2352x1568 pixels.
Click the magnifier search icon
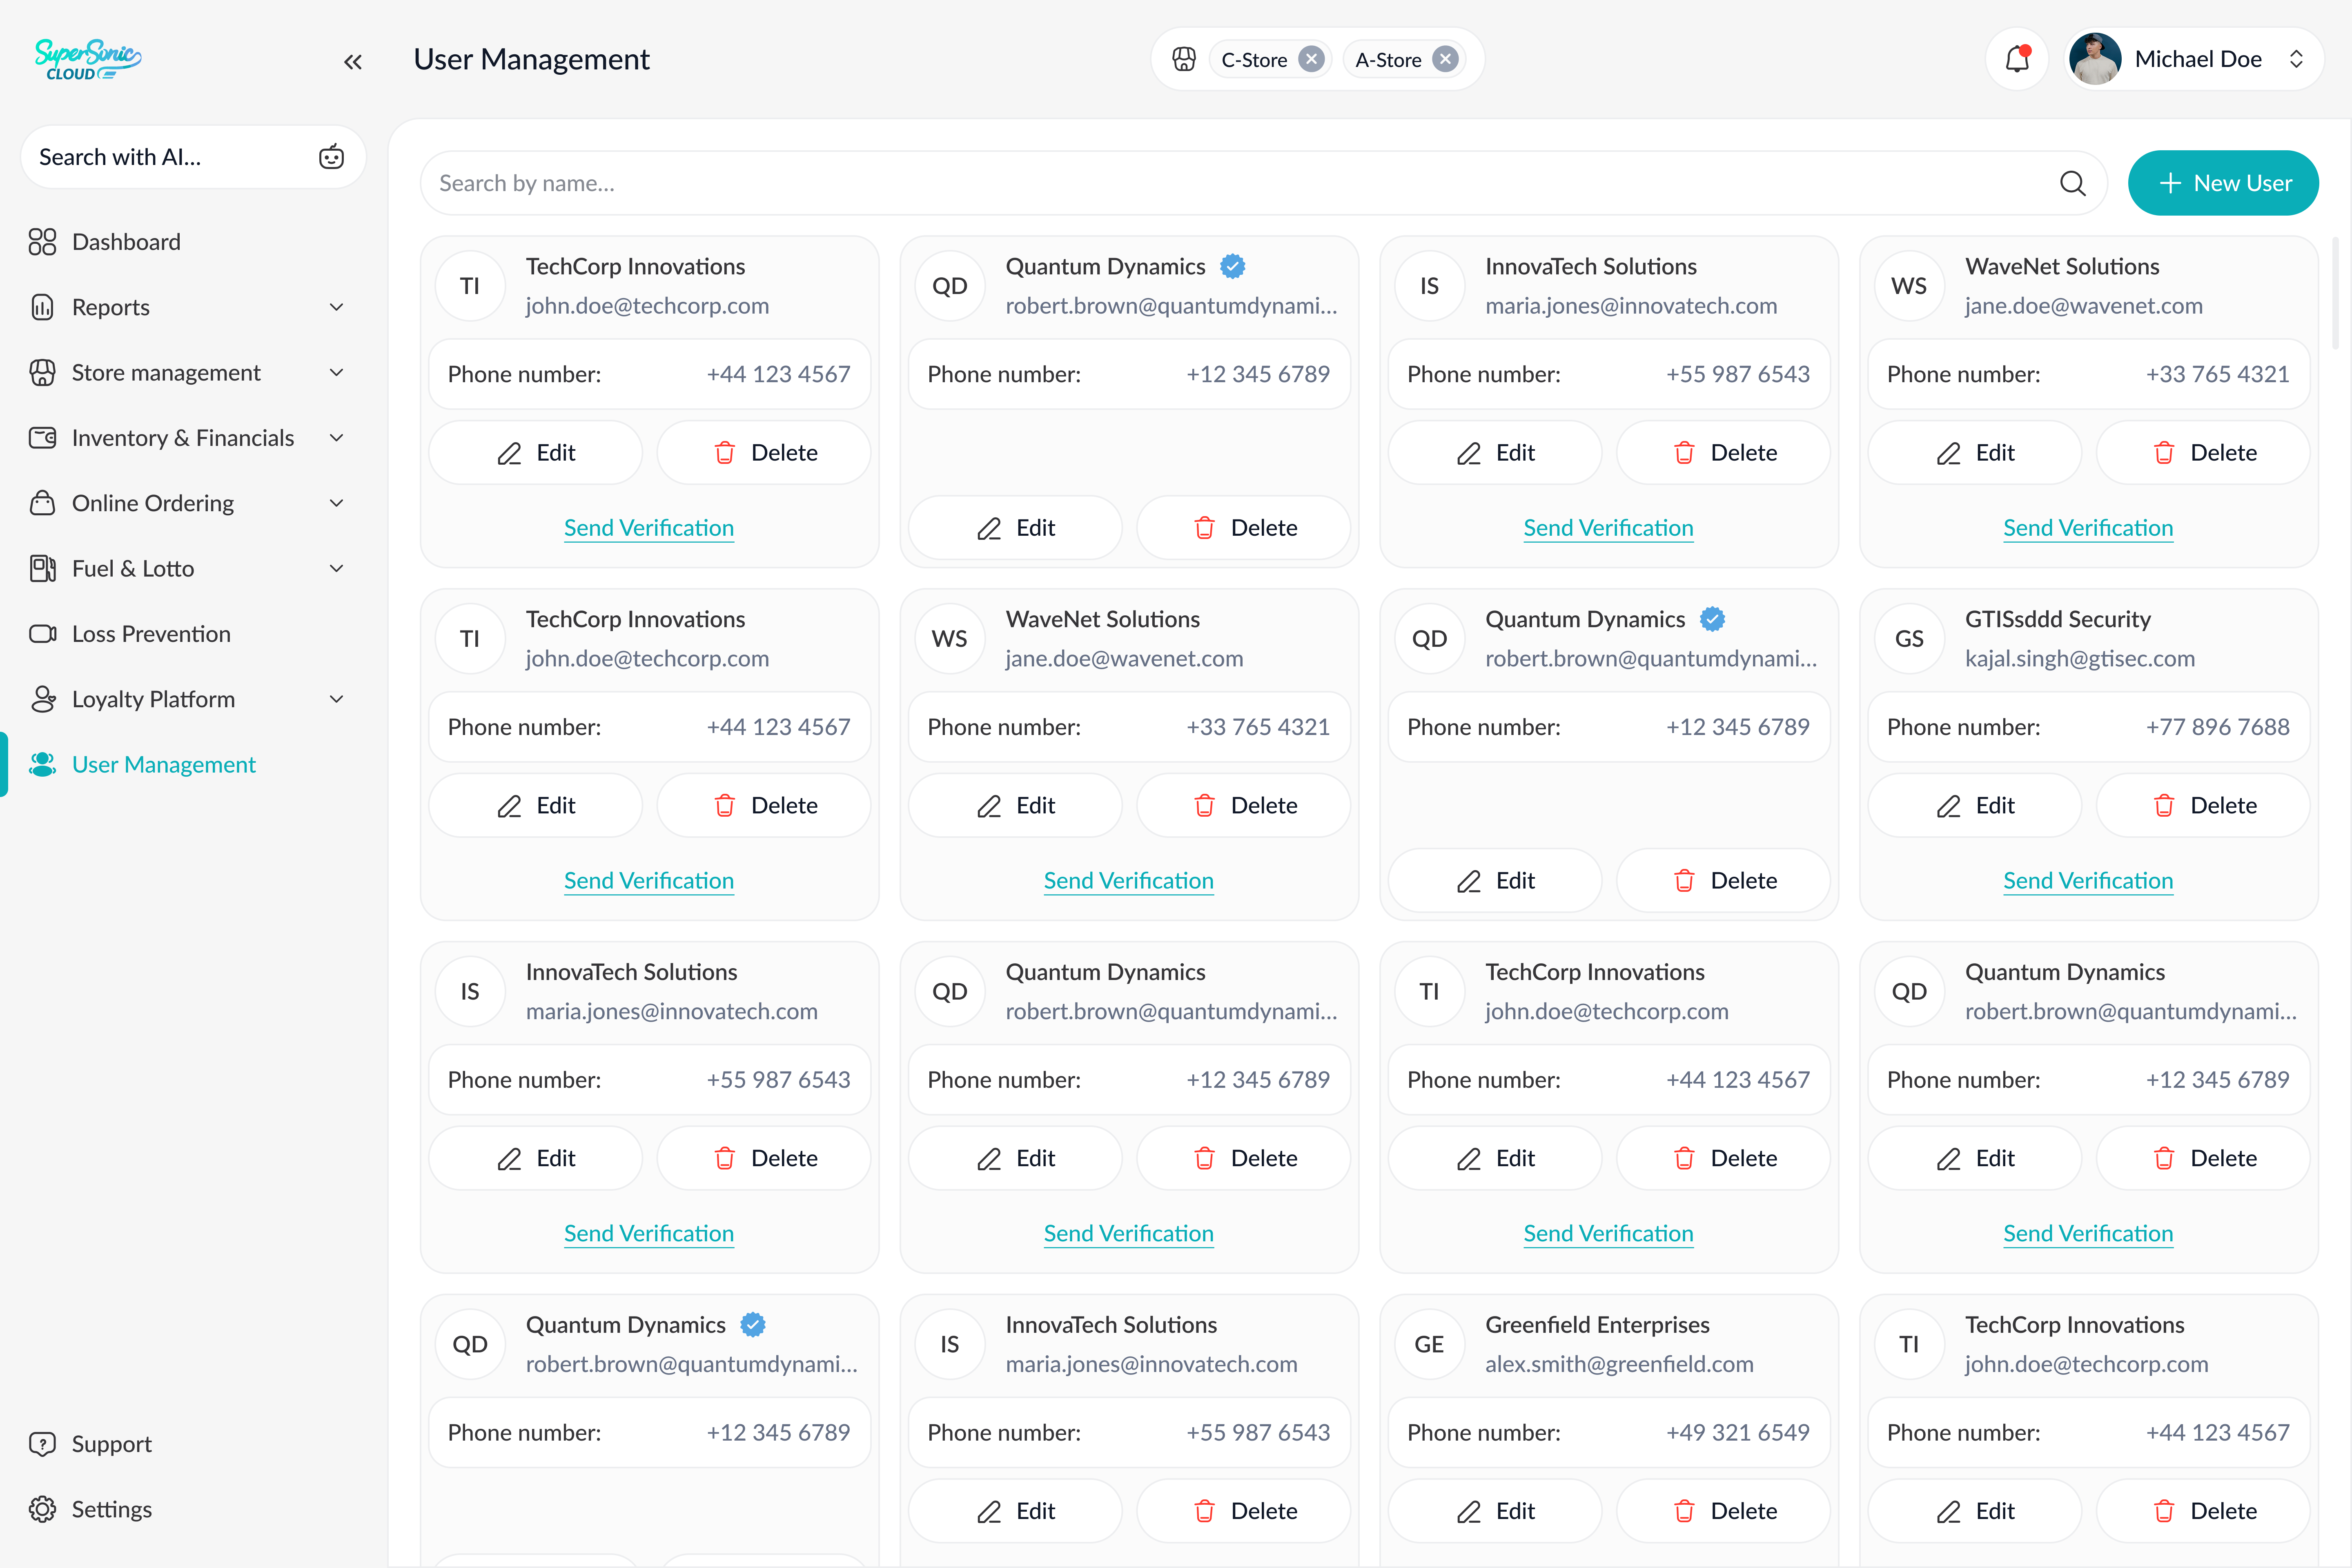tap(2072, 183)
